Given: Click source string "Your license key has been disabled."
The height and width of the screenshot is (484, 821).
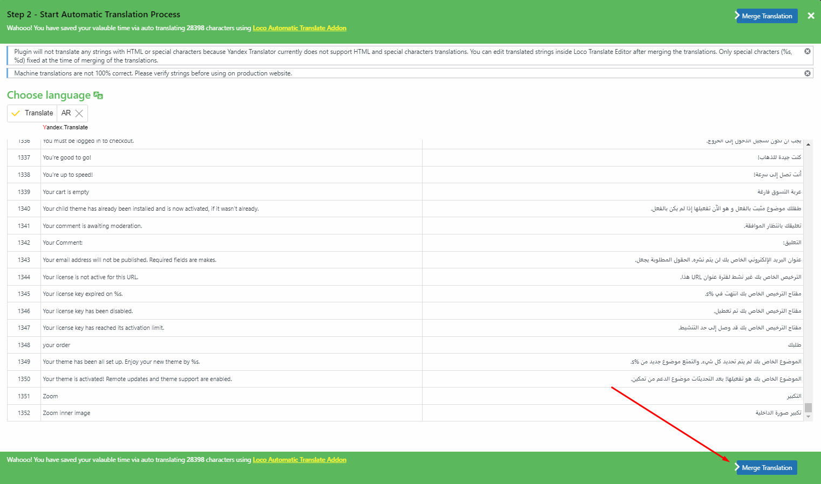Looking at the screenshot, I should pyautogui.click(x=88, y=311).
